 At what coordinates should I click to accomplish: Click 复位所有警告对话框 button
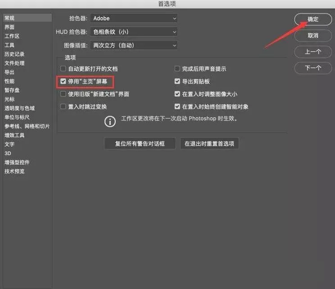click(x=140, y=143)
